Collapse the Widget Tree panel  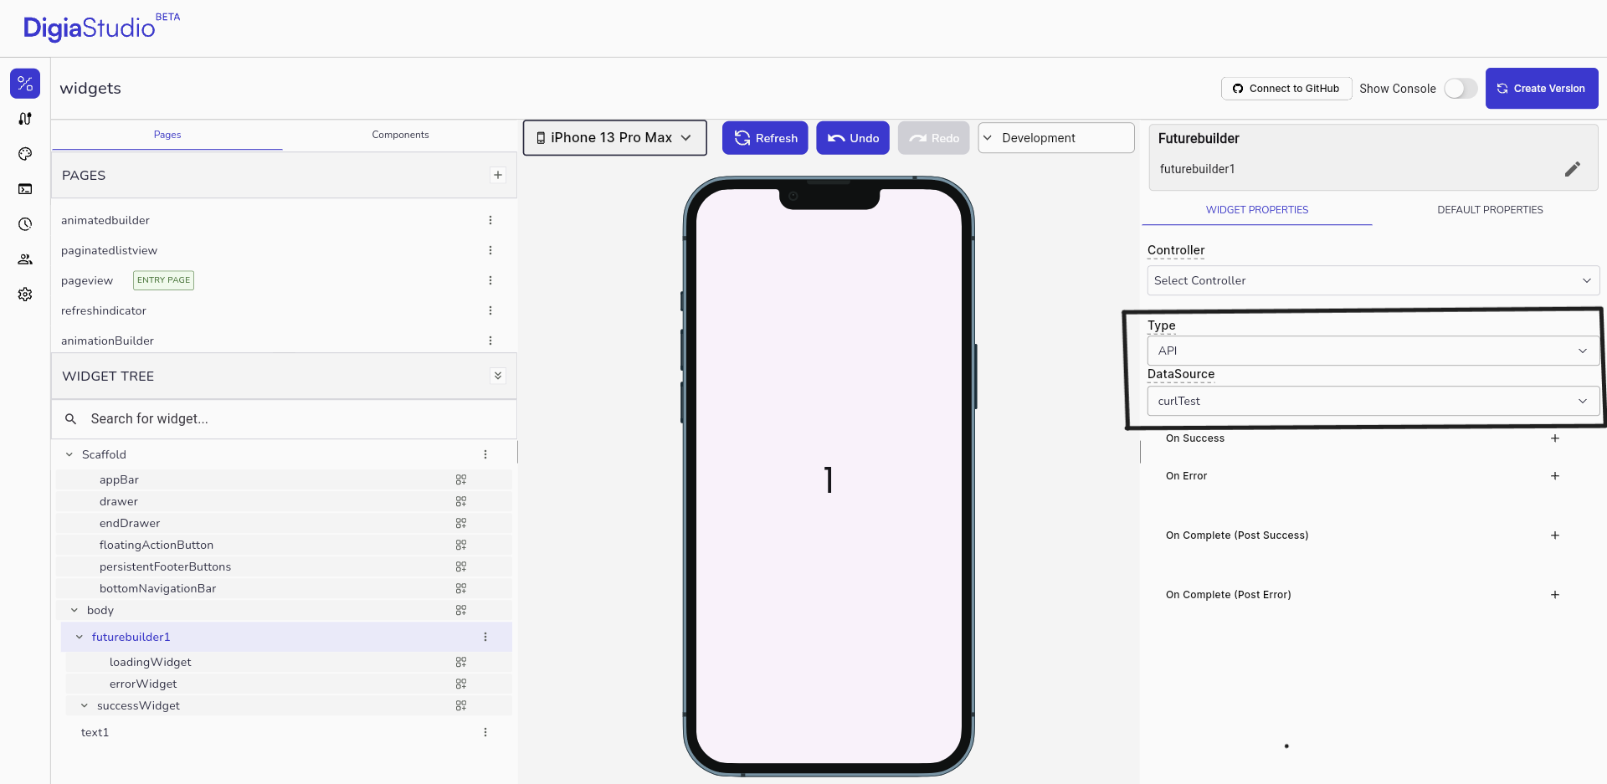coord(498,376)
